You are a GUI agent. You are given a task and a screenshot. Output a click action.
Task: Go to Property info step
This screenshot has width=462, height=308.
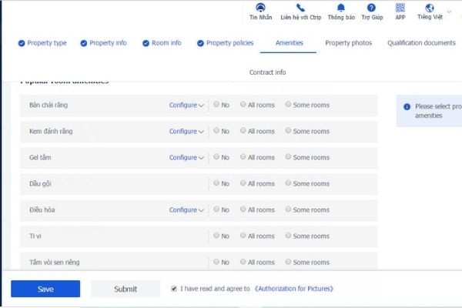pyautogui.click(x=103, y=43)
